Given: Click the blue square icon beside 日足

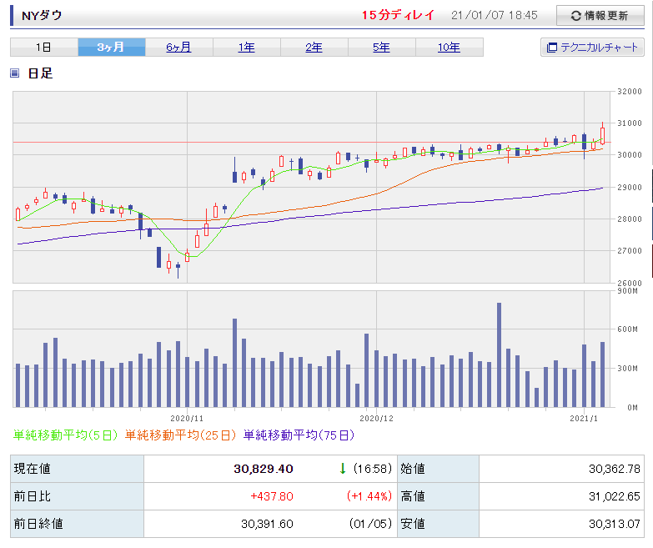Looking at the screenshot, I should (14, 73).
